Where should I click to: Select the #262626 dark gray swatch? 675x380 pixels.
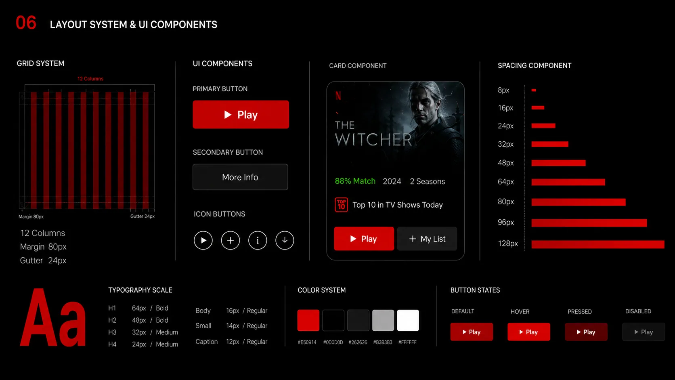pyautogui.click(x=358, y=320)
